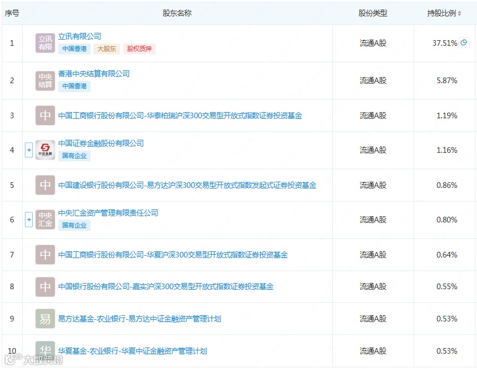Open 华泰柏瑞沪深300 fund shareholder link
The width and height of the screenshot is (477, 369).
pyautogui.click(x=180, y=115)
